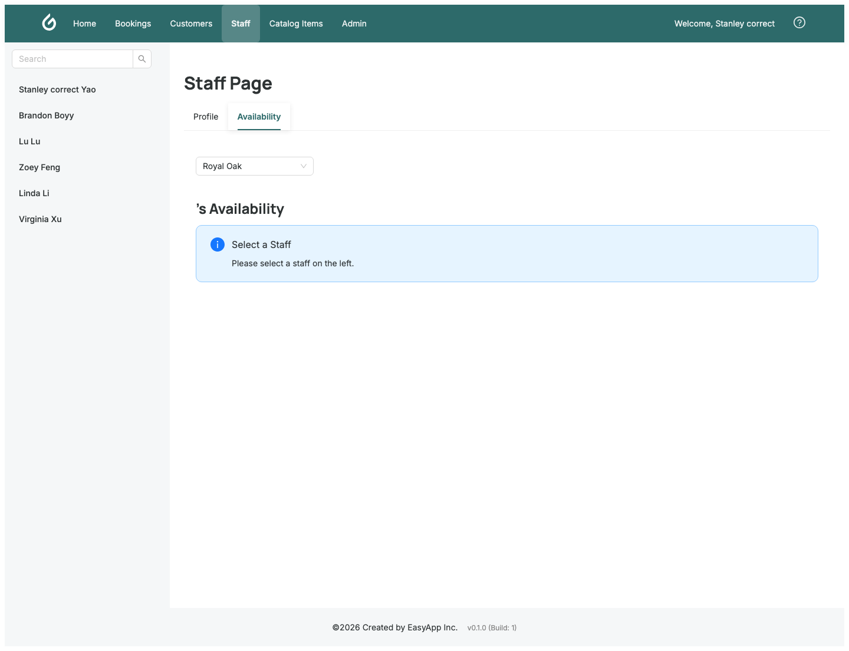The height and width of the screenshot is (651, 849).
Task: Select staff Brandon Boyy
Action: 47,115
